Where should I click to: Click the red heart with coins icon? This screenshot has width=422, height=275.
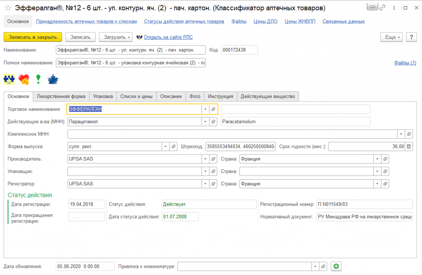[x=24, y=79]
